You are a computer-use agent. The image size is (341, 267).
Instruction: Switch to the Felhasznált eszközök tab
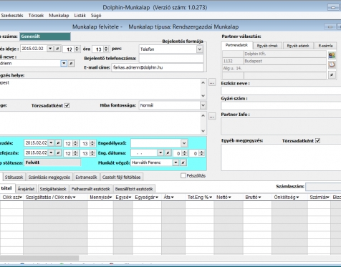(91, 189)
